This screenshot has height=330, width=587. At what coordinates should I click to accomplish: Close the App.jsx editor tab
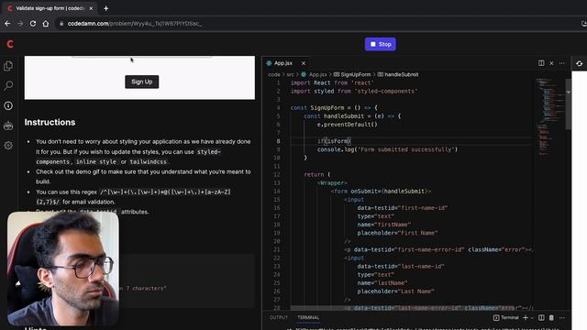(x=304, y=63)
